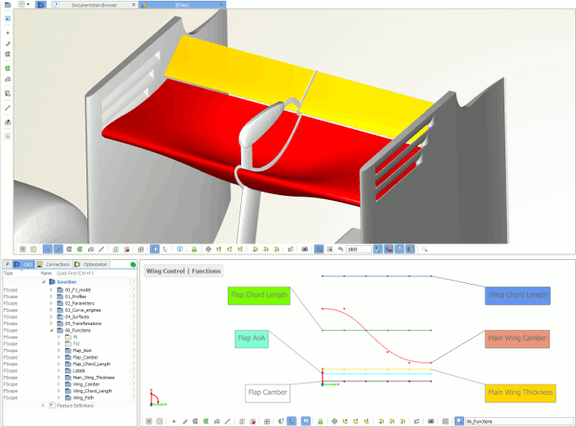Collapse the baseline tree node
This screenshot has height=427, width=576.
(44, 282)
